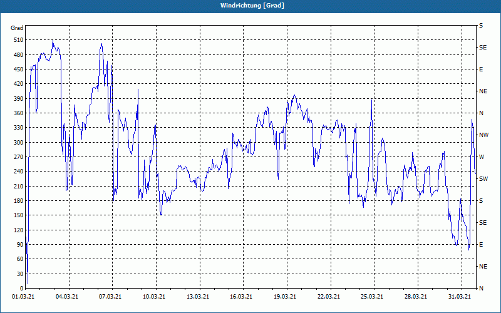This screenshot has width=501, height=313.
Task: Select the E compass label level with 90
Action: (x=481, y=245)
